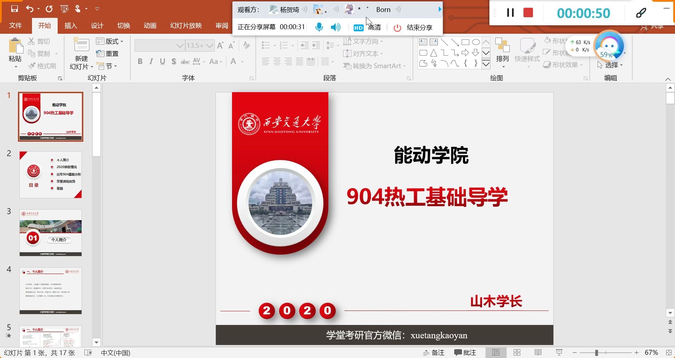The height and width of the screenshot is (358, 675).
Task: Reset the slide layout
Action: 108,54
